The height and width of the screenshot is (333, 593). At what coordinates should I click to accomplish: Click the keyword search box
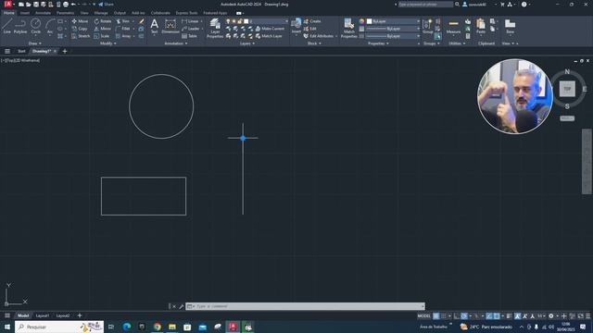425,4
